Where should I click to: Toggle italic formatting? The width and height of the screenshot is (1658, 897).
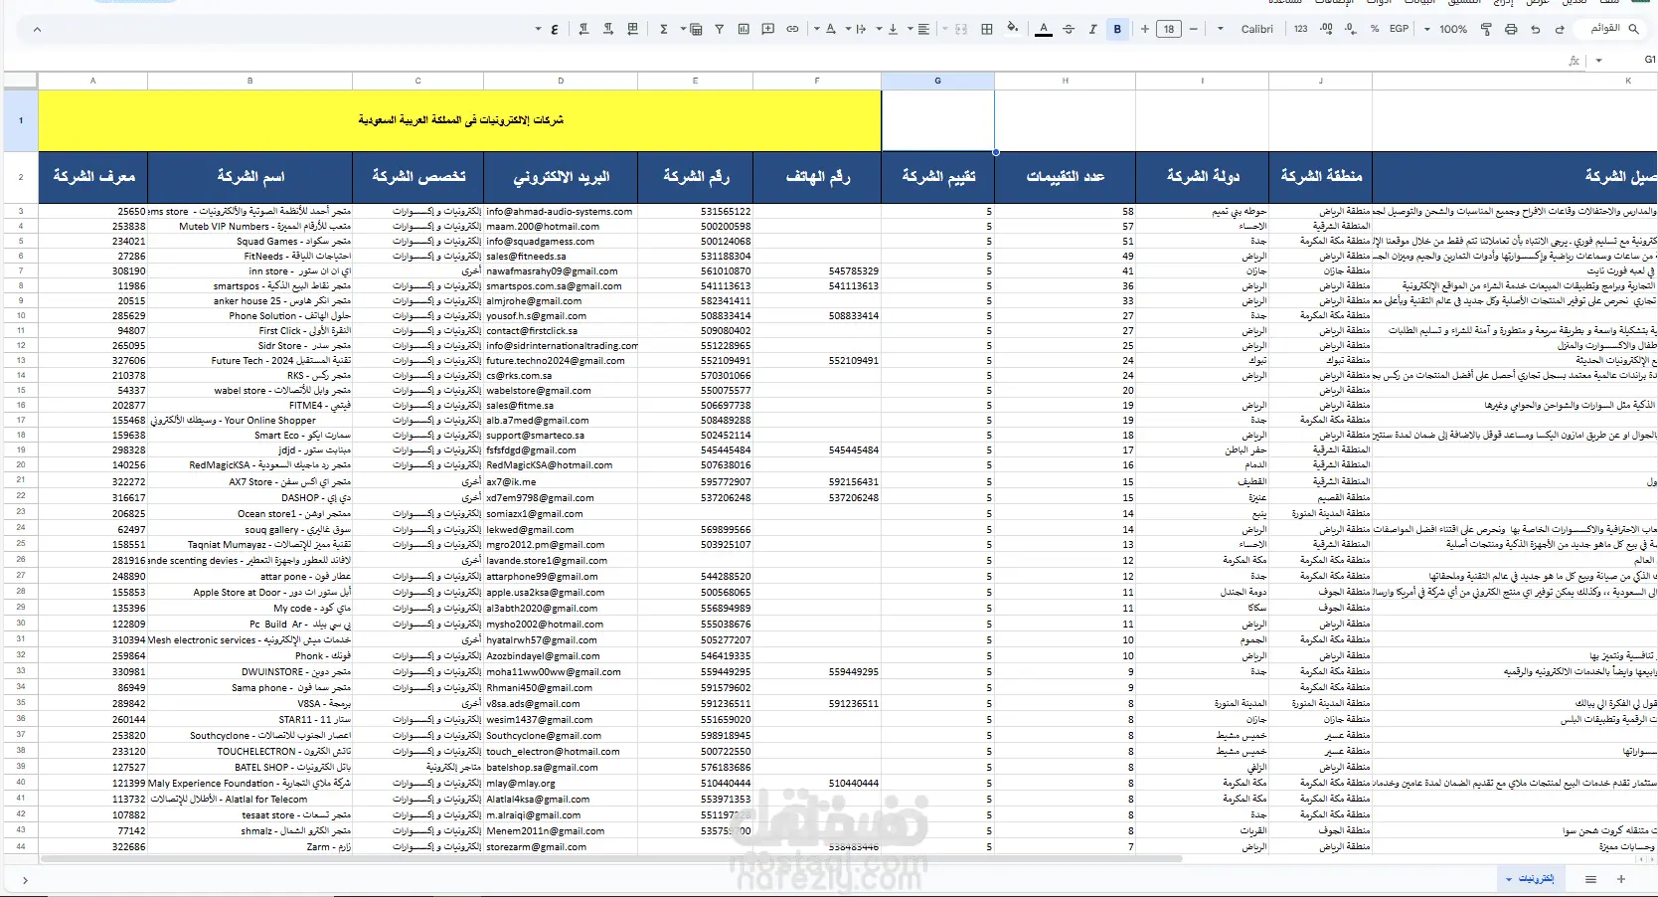click(1092, 29)
